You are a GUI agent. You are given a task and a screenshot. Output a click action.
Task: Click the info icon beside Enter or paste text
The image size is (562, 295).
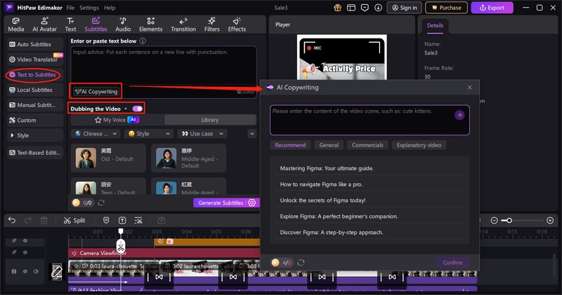[x=143, y=41]
